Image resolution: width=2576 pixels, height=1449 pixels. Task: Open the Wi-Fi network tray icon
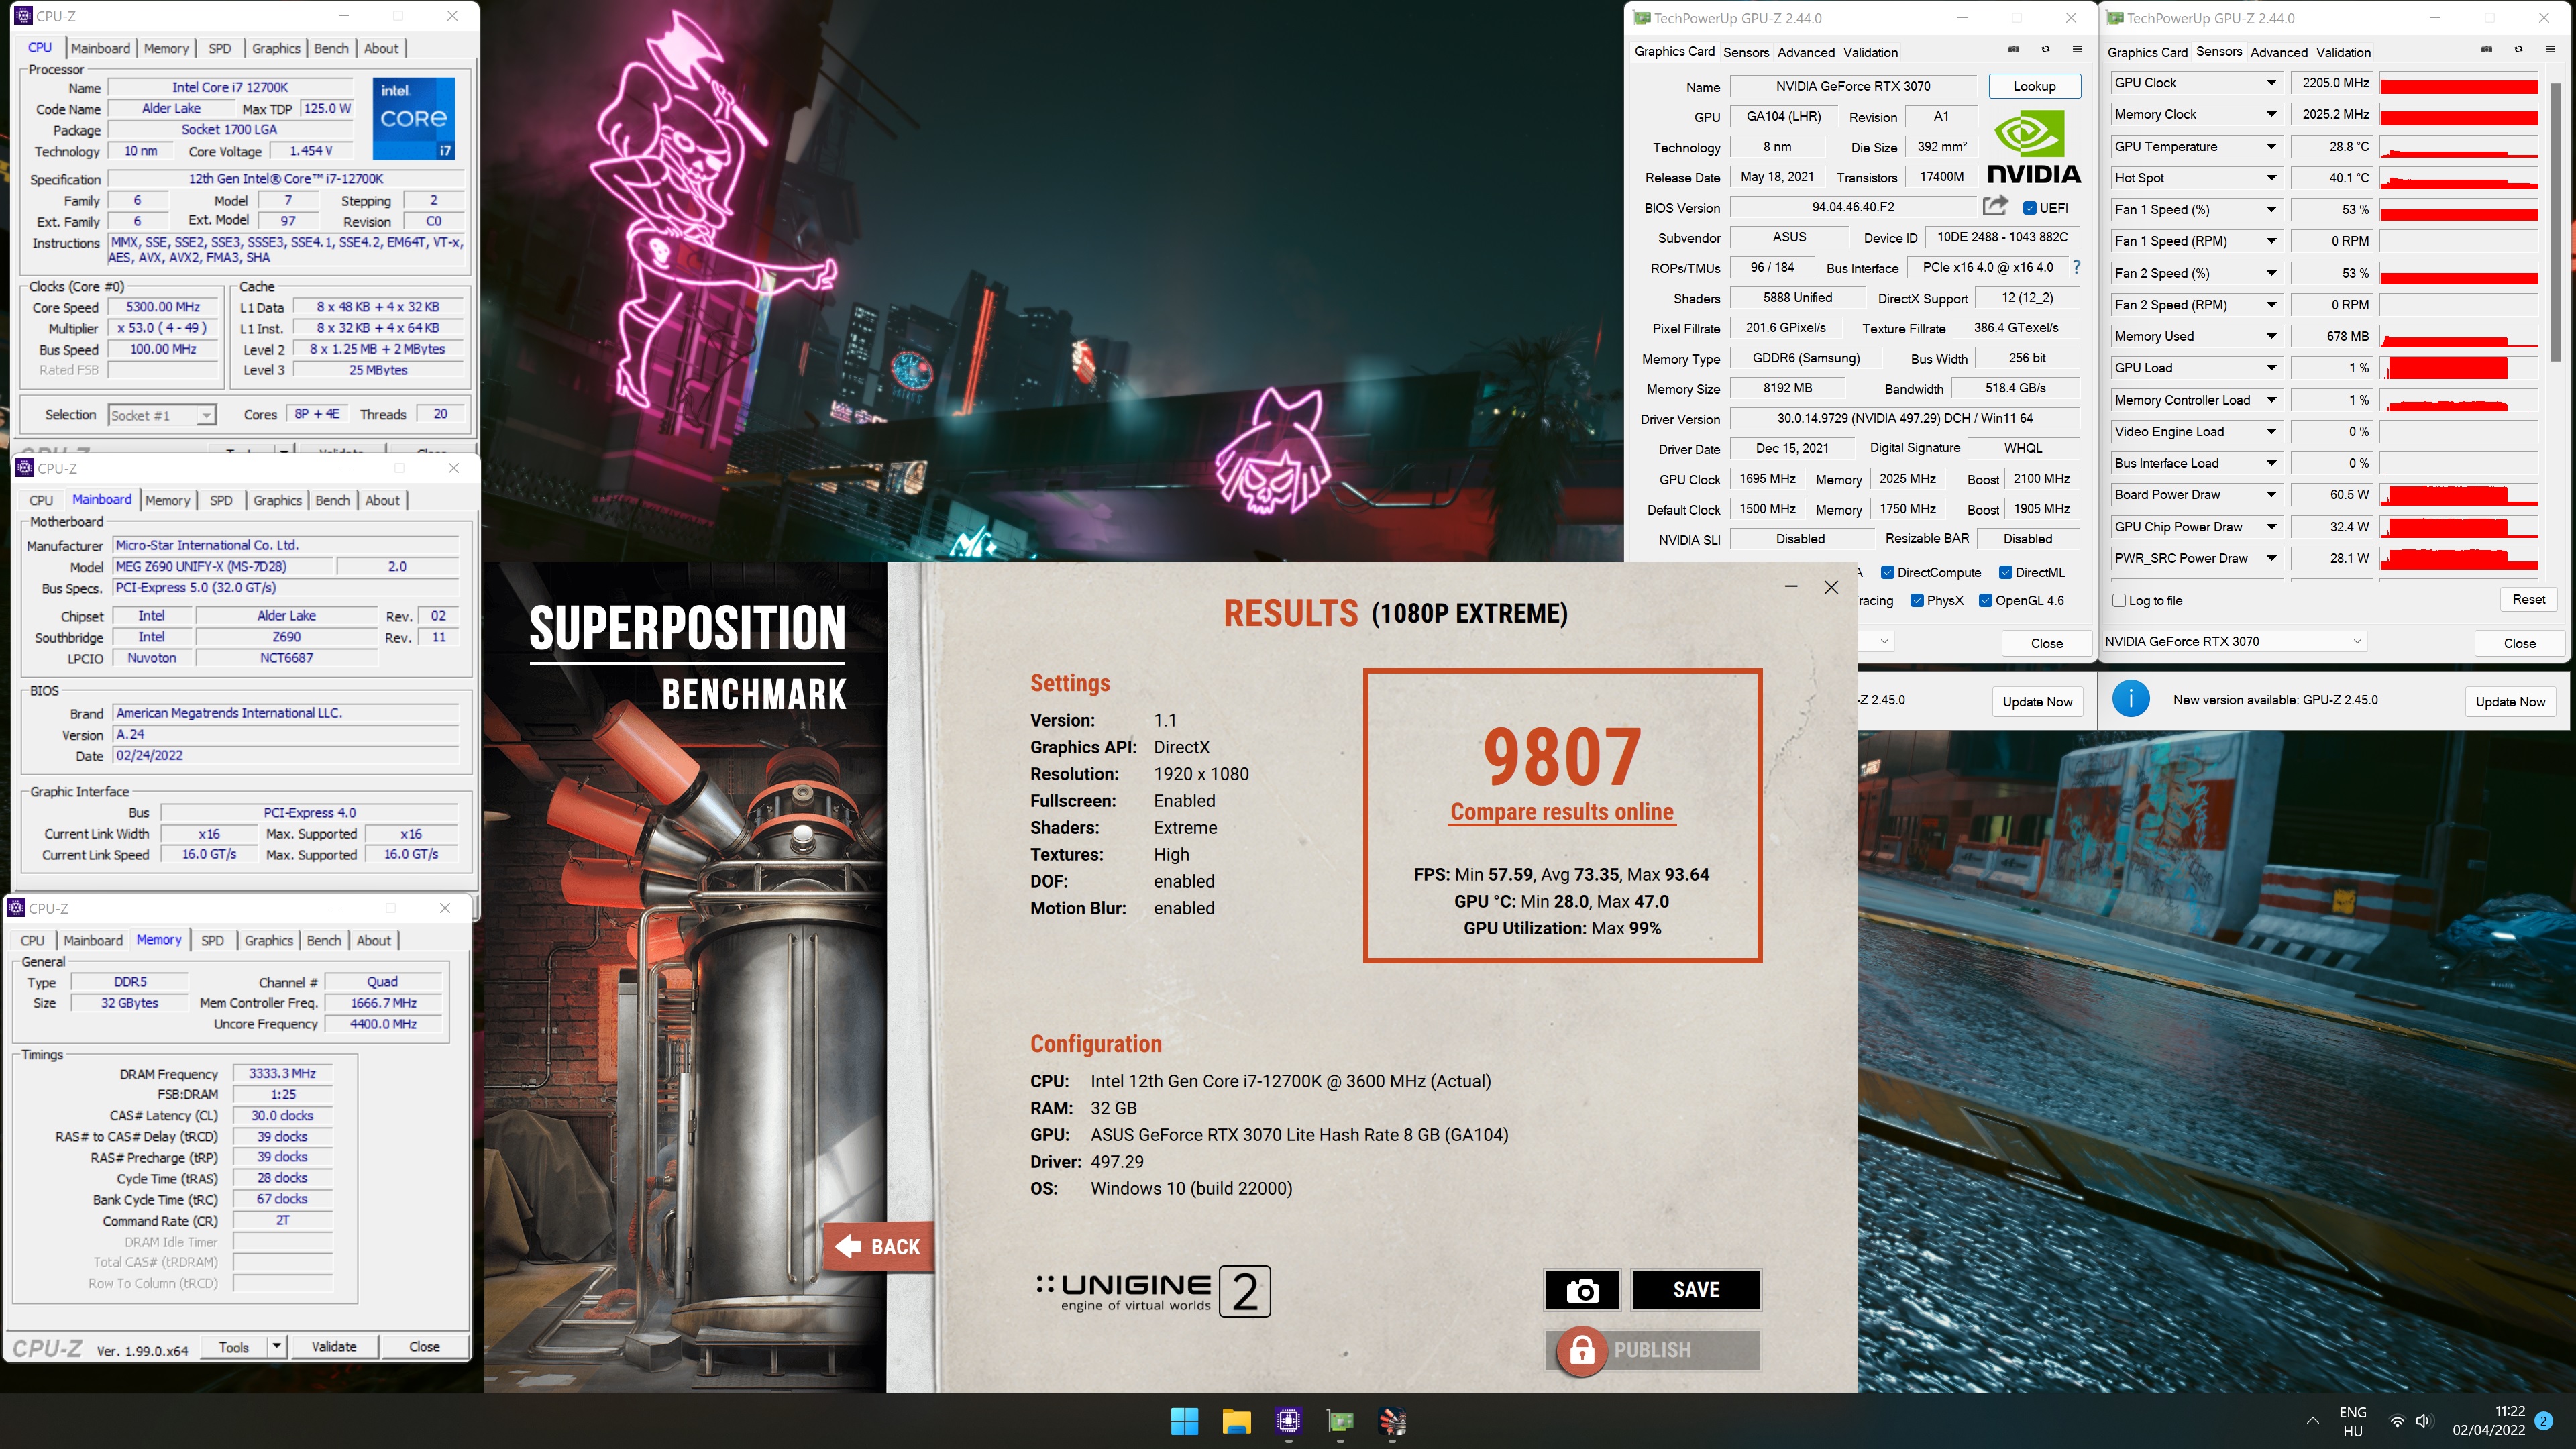click(2397, 1421)
